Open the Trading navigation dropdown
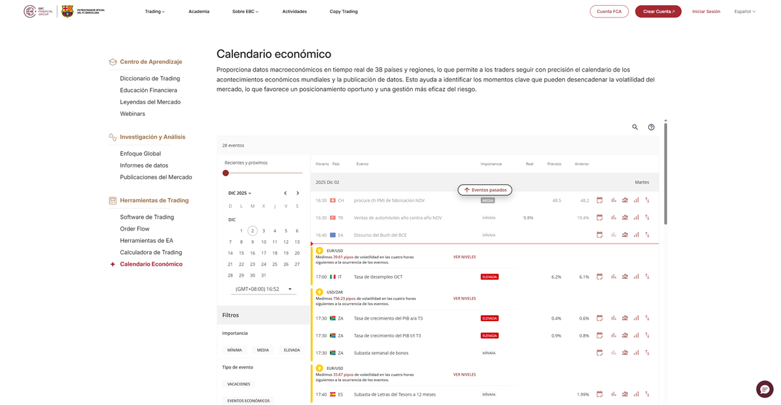Viewport: 781px width, 405px height. (154, 11)
